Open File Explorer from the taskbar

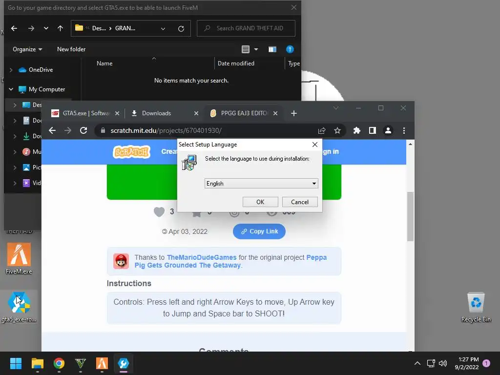pos(37,363)
